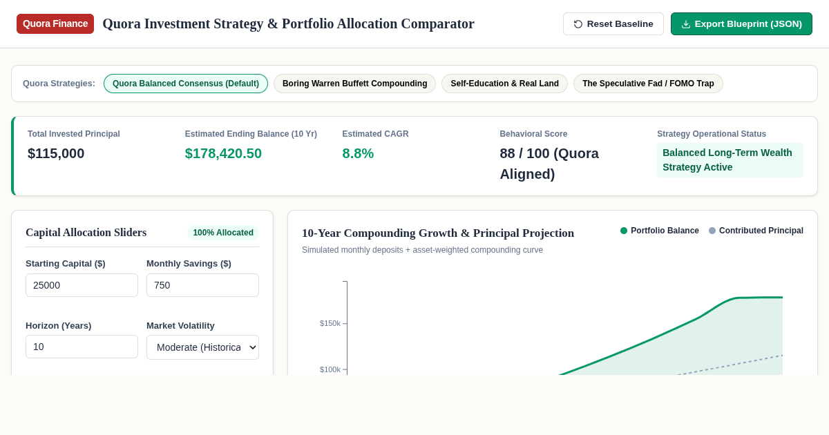Choose Self-Education & Real Land strategy

point(504,84)
